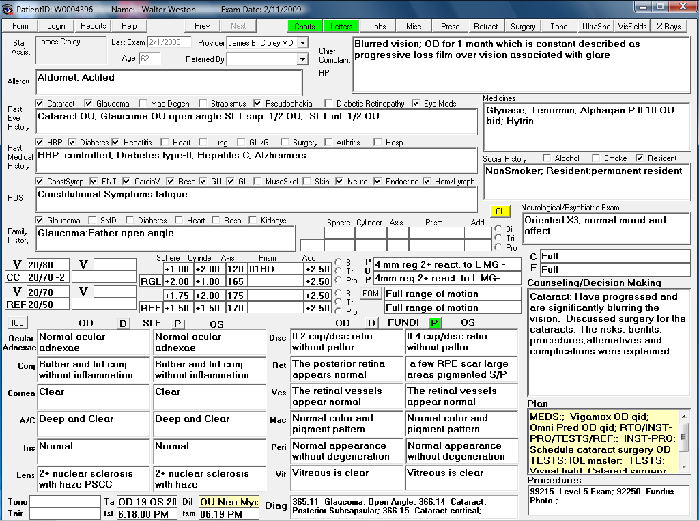Image resolution: width=699 pixels, height=521 pixels.
Task: Open the green Letters tab
Action: coord(341,27)
